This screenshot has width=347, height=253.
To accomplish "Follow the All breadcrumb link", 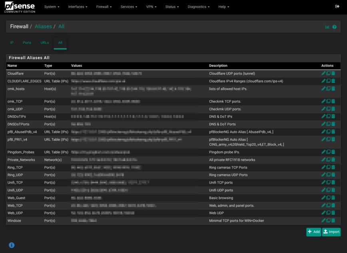I will point(61,26).
